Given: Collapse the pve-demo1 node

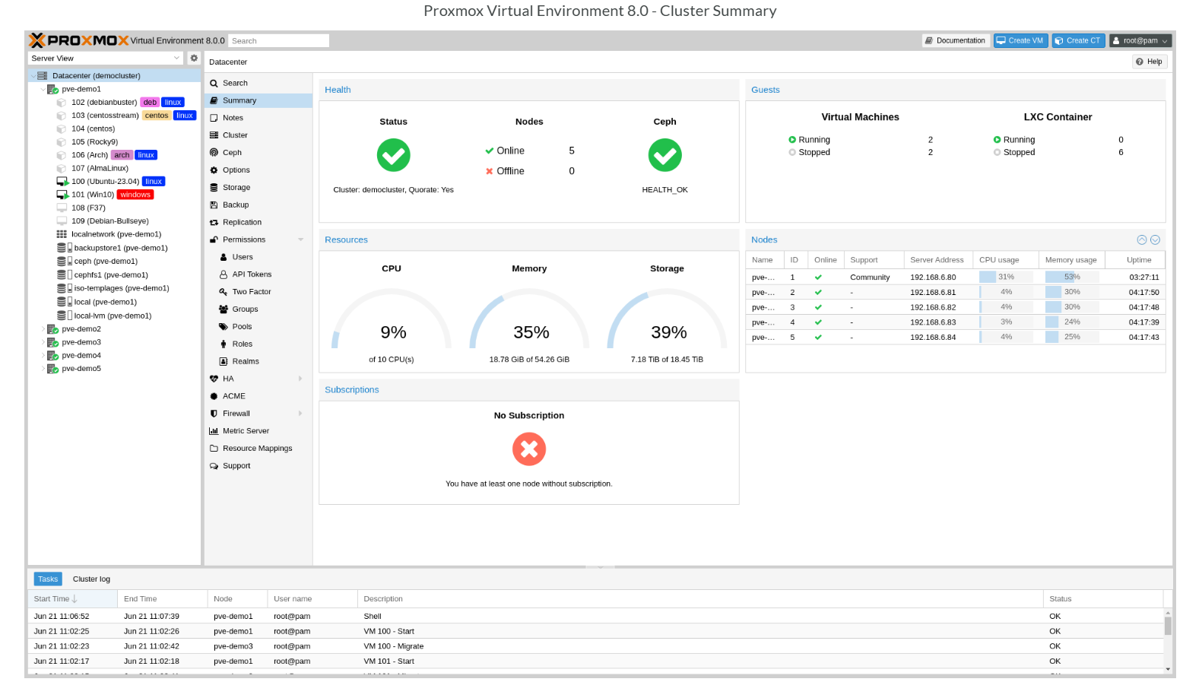Looking at the screenshot, I should point(43,89).
